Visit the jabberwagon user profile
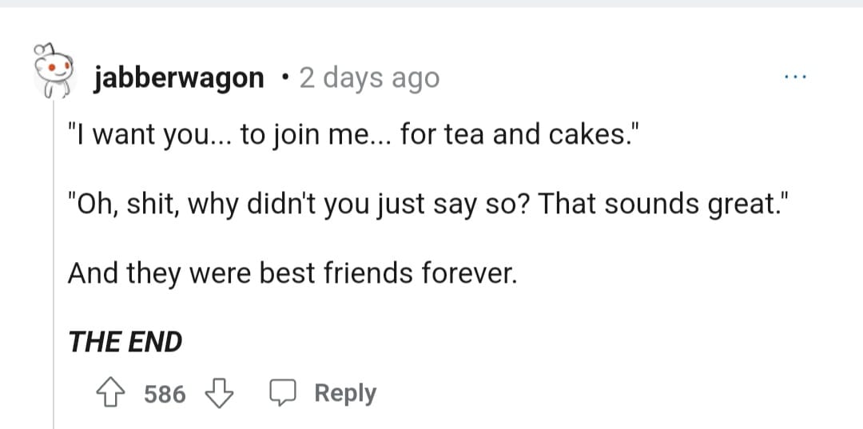 pos(178,79)
